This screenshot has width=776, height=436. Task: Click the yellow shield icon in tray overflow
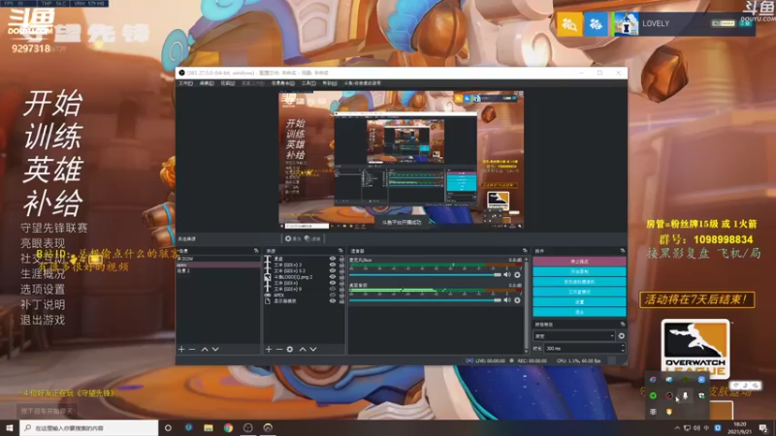tap(669, 411)
